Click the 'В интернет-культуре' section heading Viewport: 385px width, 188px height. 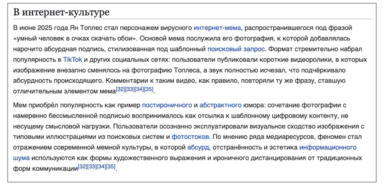(61, 12)
